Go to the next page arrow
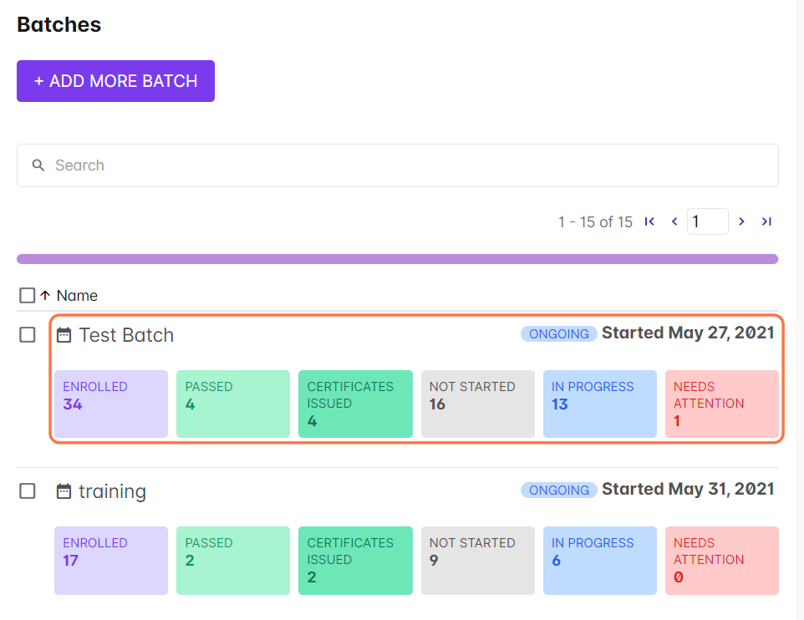The width and height of the screenshot is (804, 620). coord(741,221)
